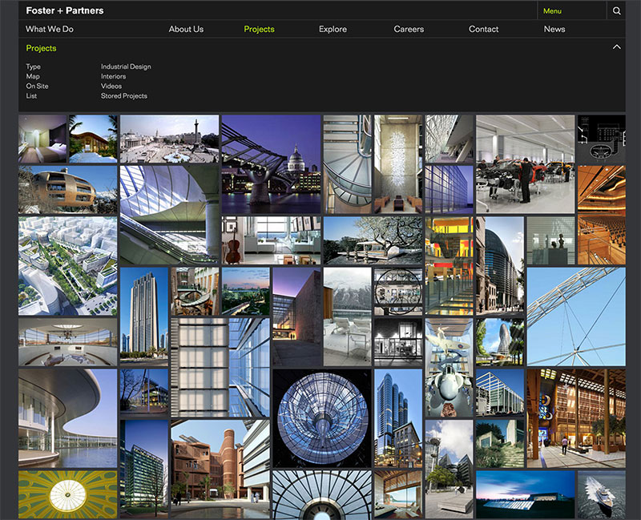Collapse the Projects panel with the chevron
This screenshot has height=520, width=641.
(616, 47)
